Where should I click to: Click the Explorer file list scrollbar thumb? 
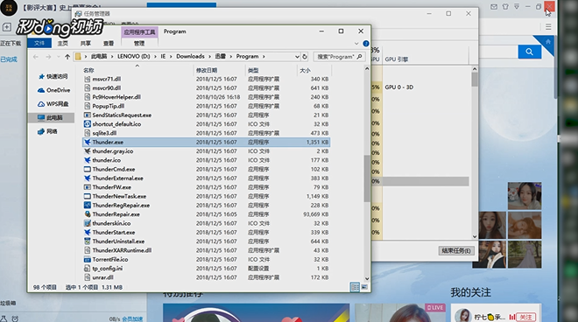pyautogui.click(x=367, y=178)
